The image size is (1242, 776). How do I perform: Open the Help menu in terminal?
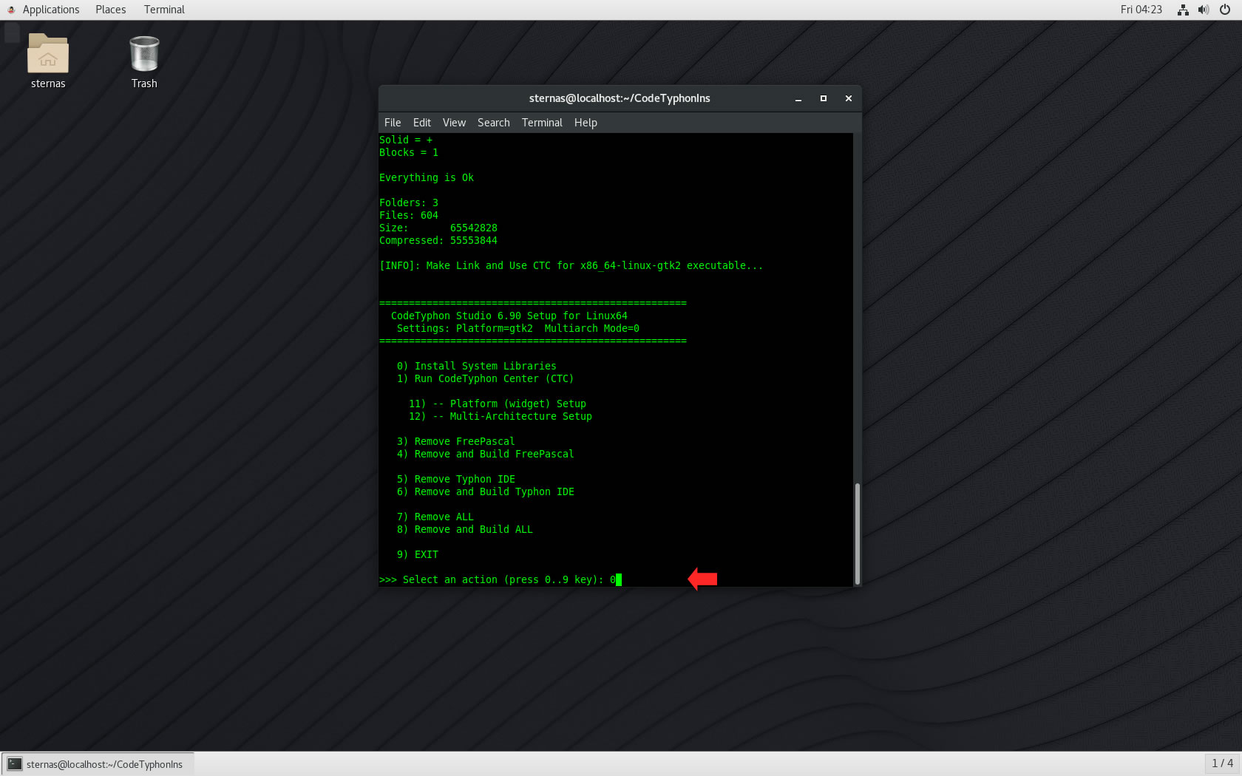tap(586, 123)
